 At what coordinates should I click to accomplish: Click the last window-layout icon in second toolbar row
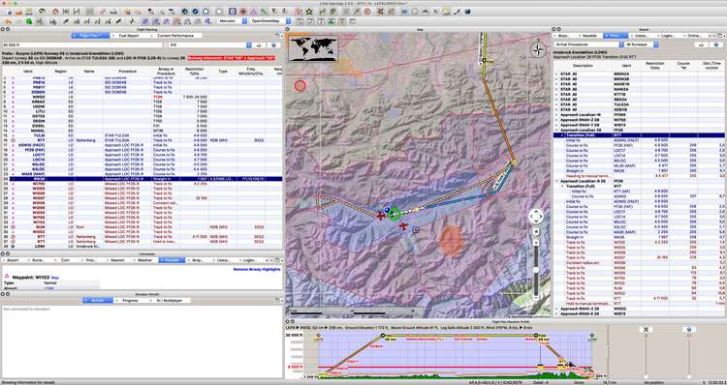tap(353, 21)
